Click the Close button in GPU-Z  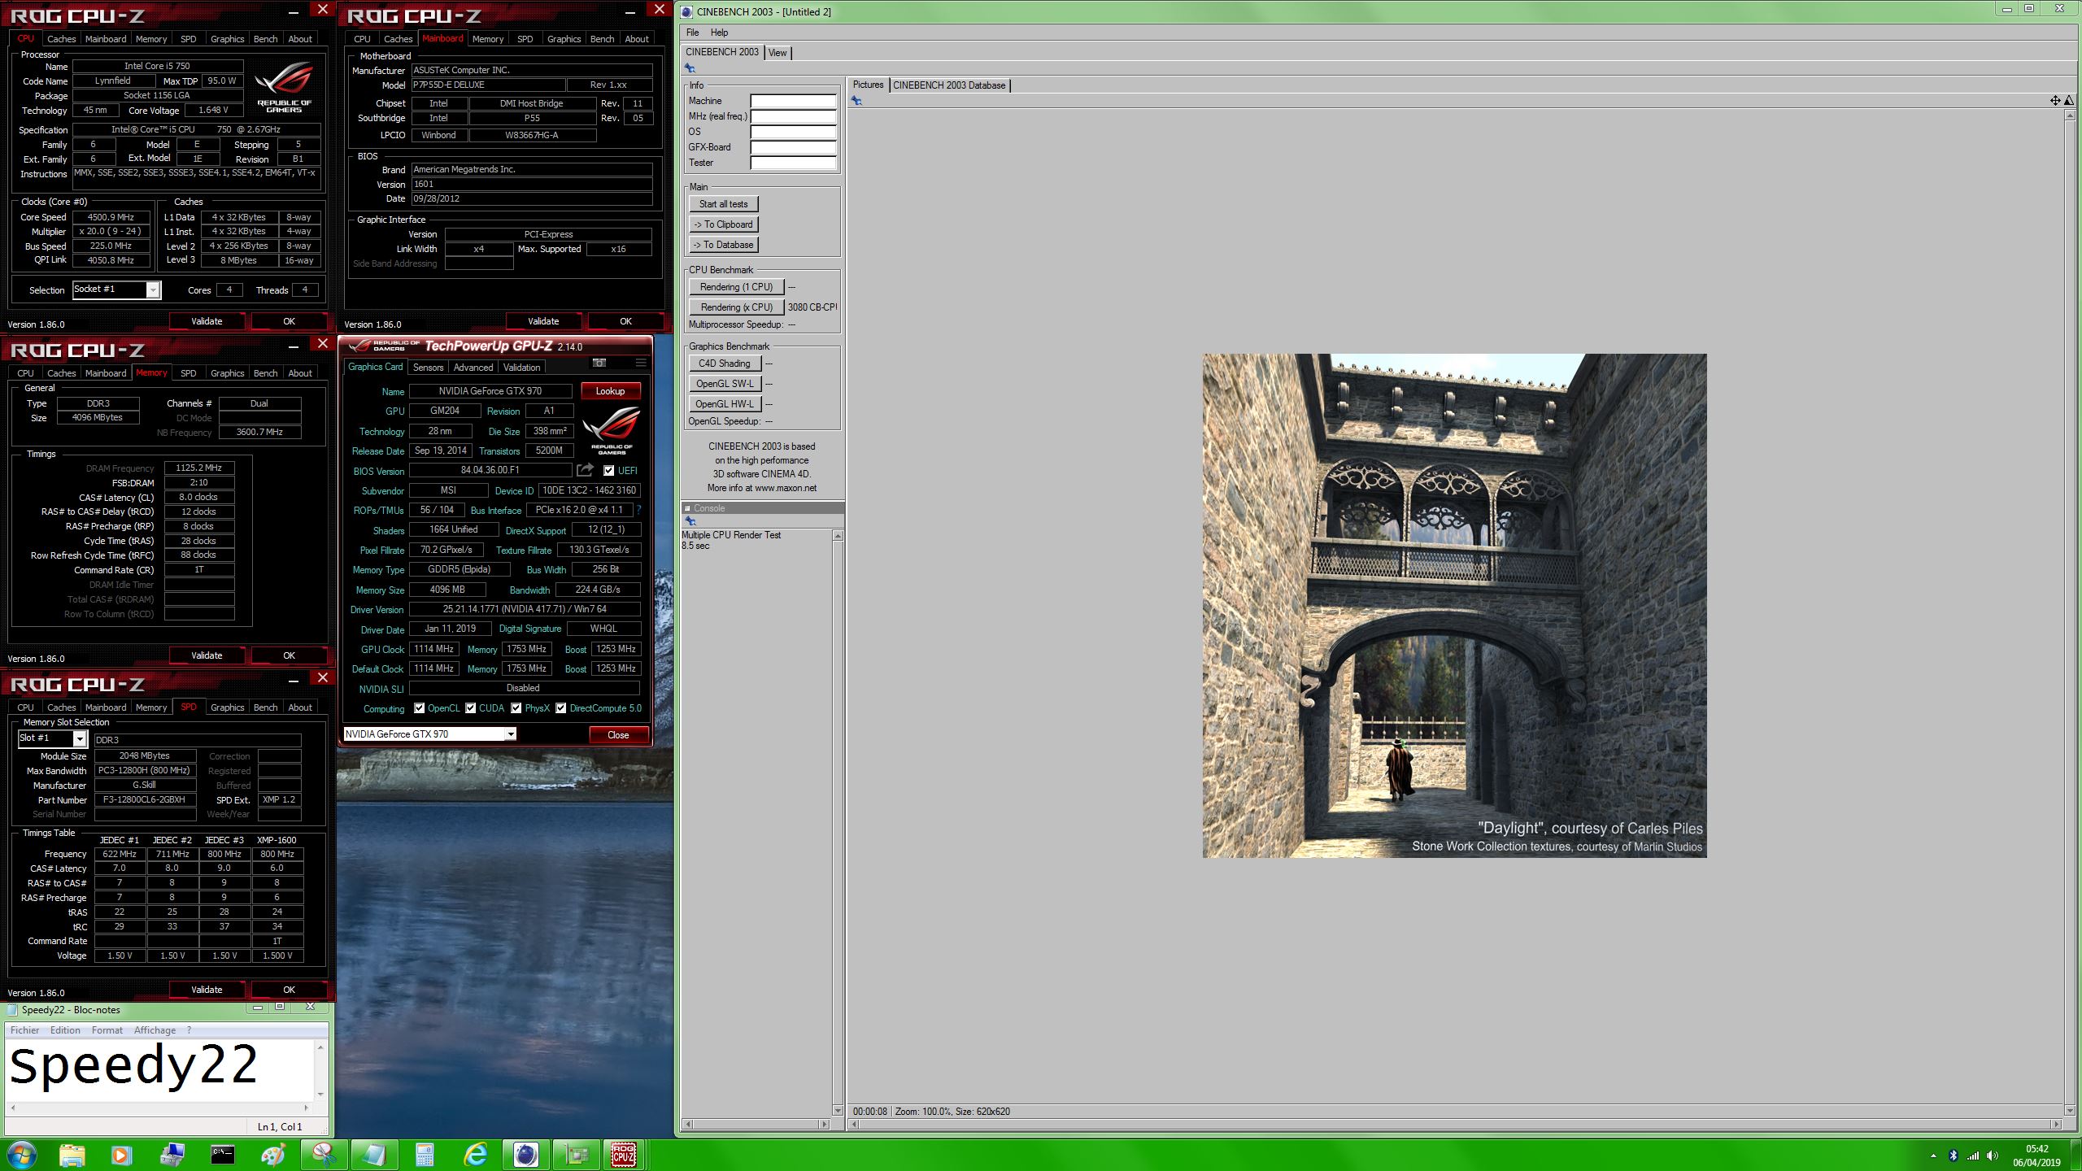618,735
